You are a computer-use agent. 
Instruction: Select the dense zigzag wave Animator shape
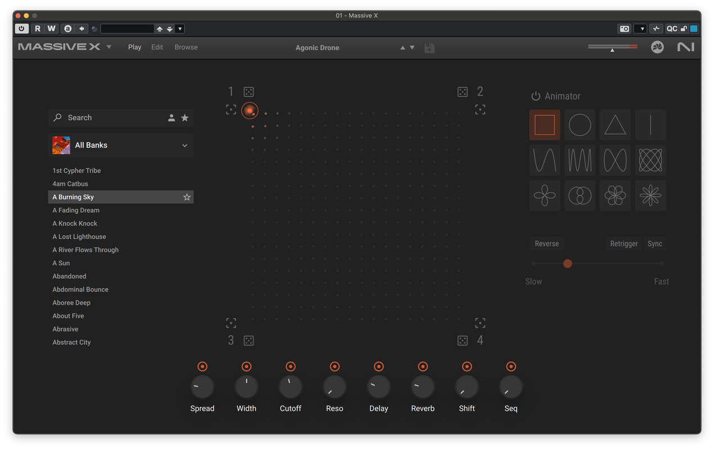pyautogui.click(x=580, y=160)
